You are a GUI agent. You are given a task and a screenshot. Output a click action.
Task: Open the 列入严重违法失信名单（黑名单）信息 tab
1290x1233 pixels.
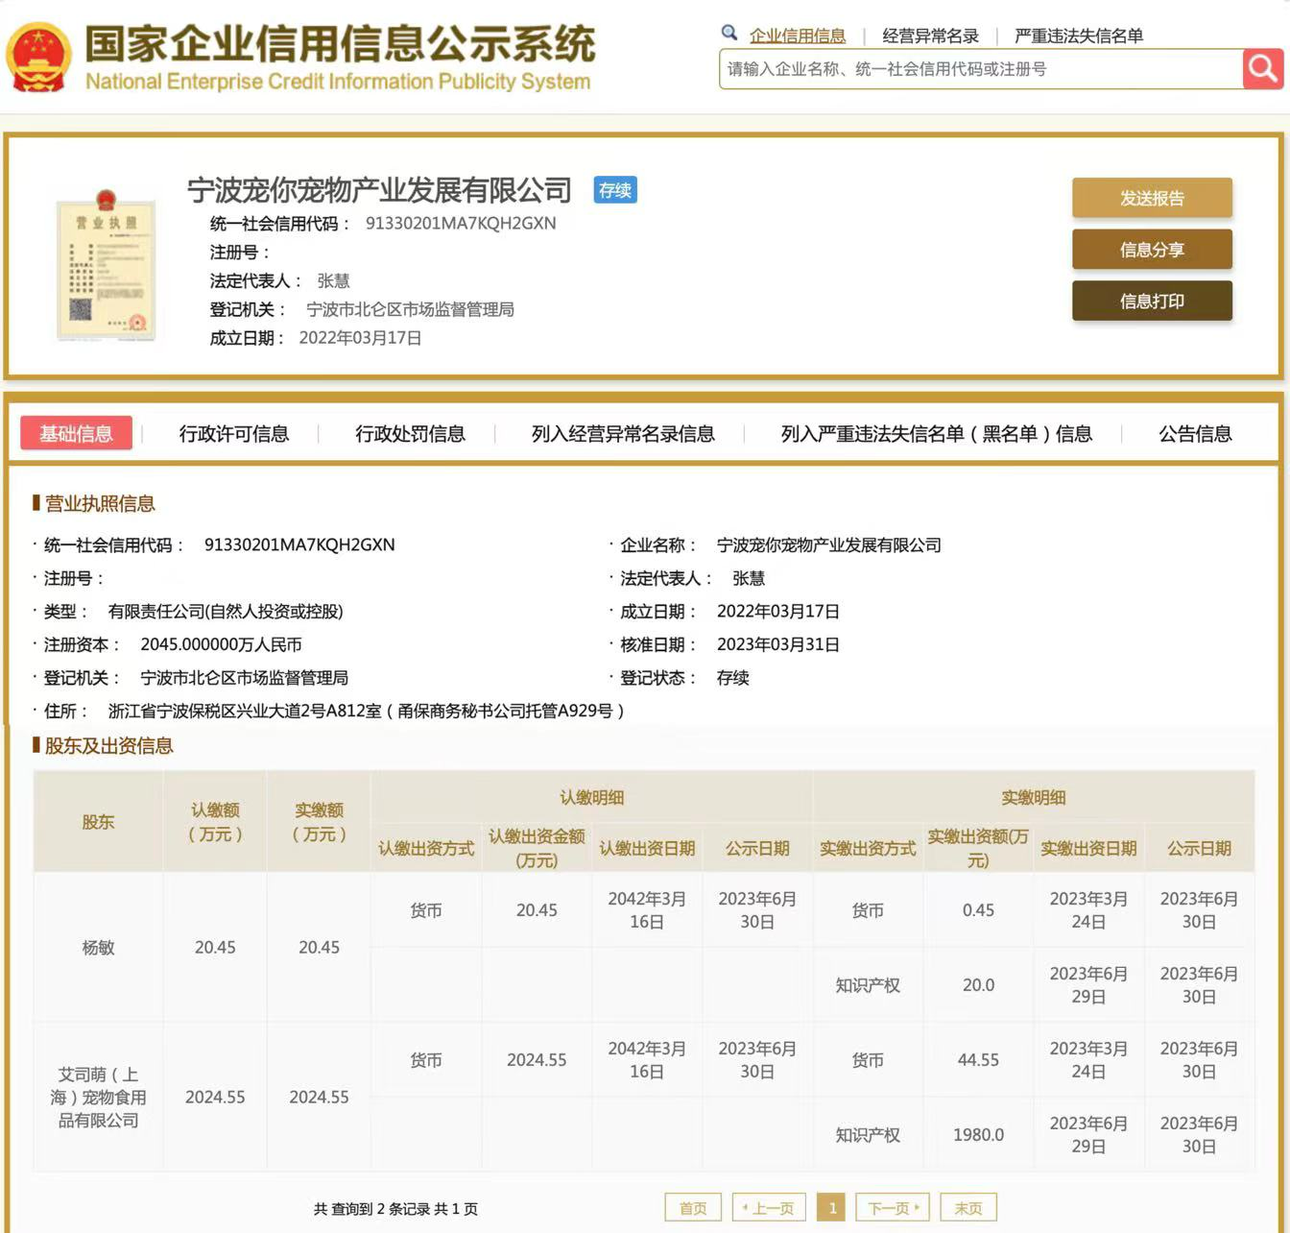(937, 434)
